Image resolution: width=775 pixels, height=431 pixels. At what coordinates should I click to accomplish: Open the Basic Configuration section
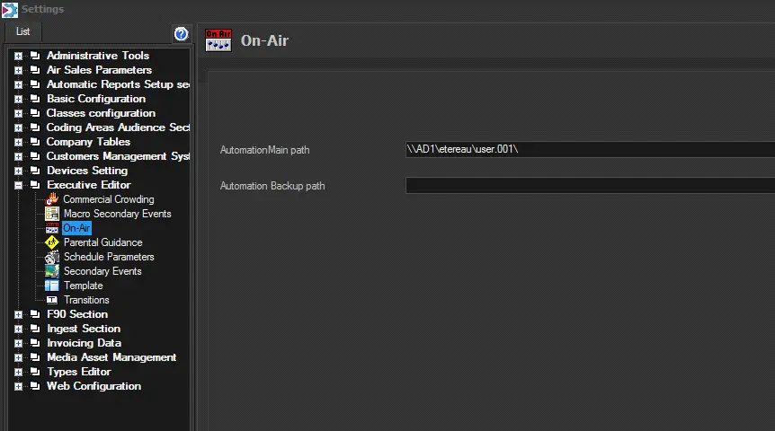pyautogui.click(x=95, y=99)
